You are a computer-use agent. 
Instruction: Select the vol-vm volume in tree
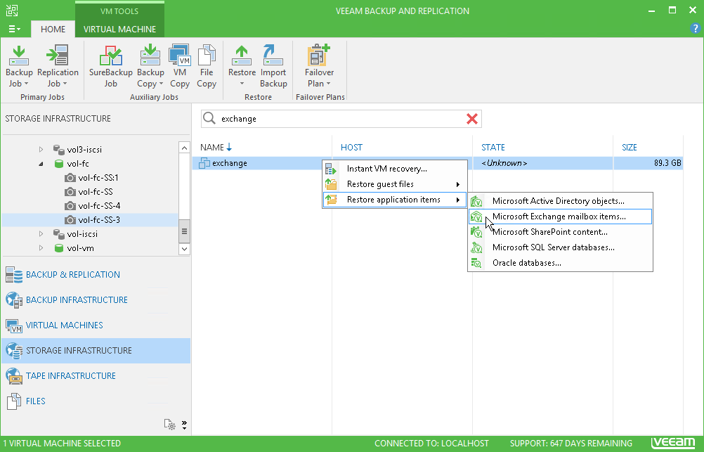pos(74,248)
